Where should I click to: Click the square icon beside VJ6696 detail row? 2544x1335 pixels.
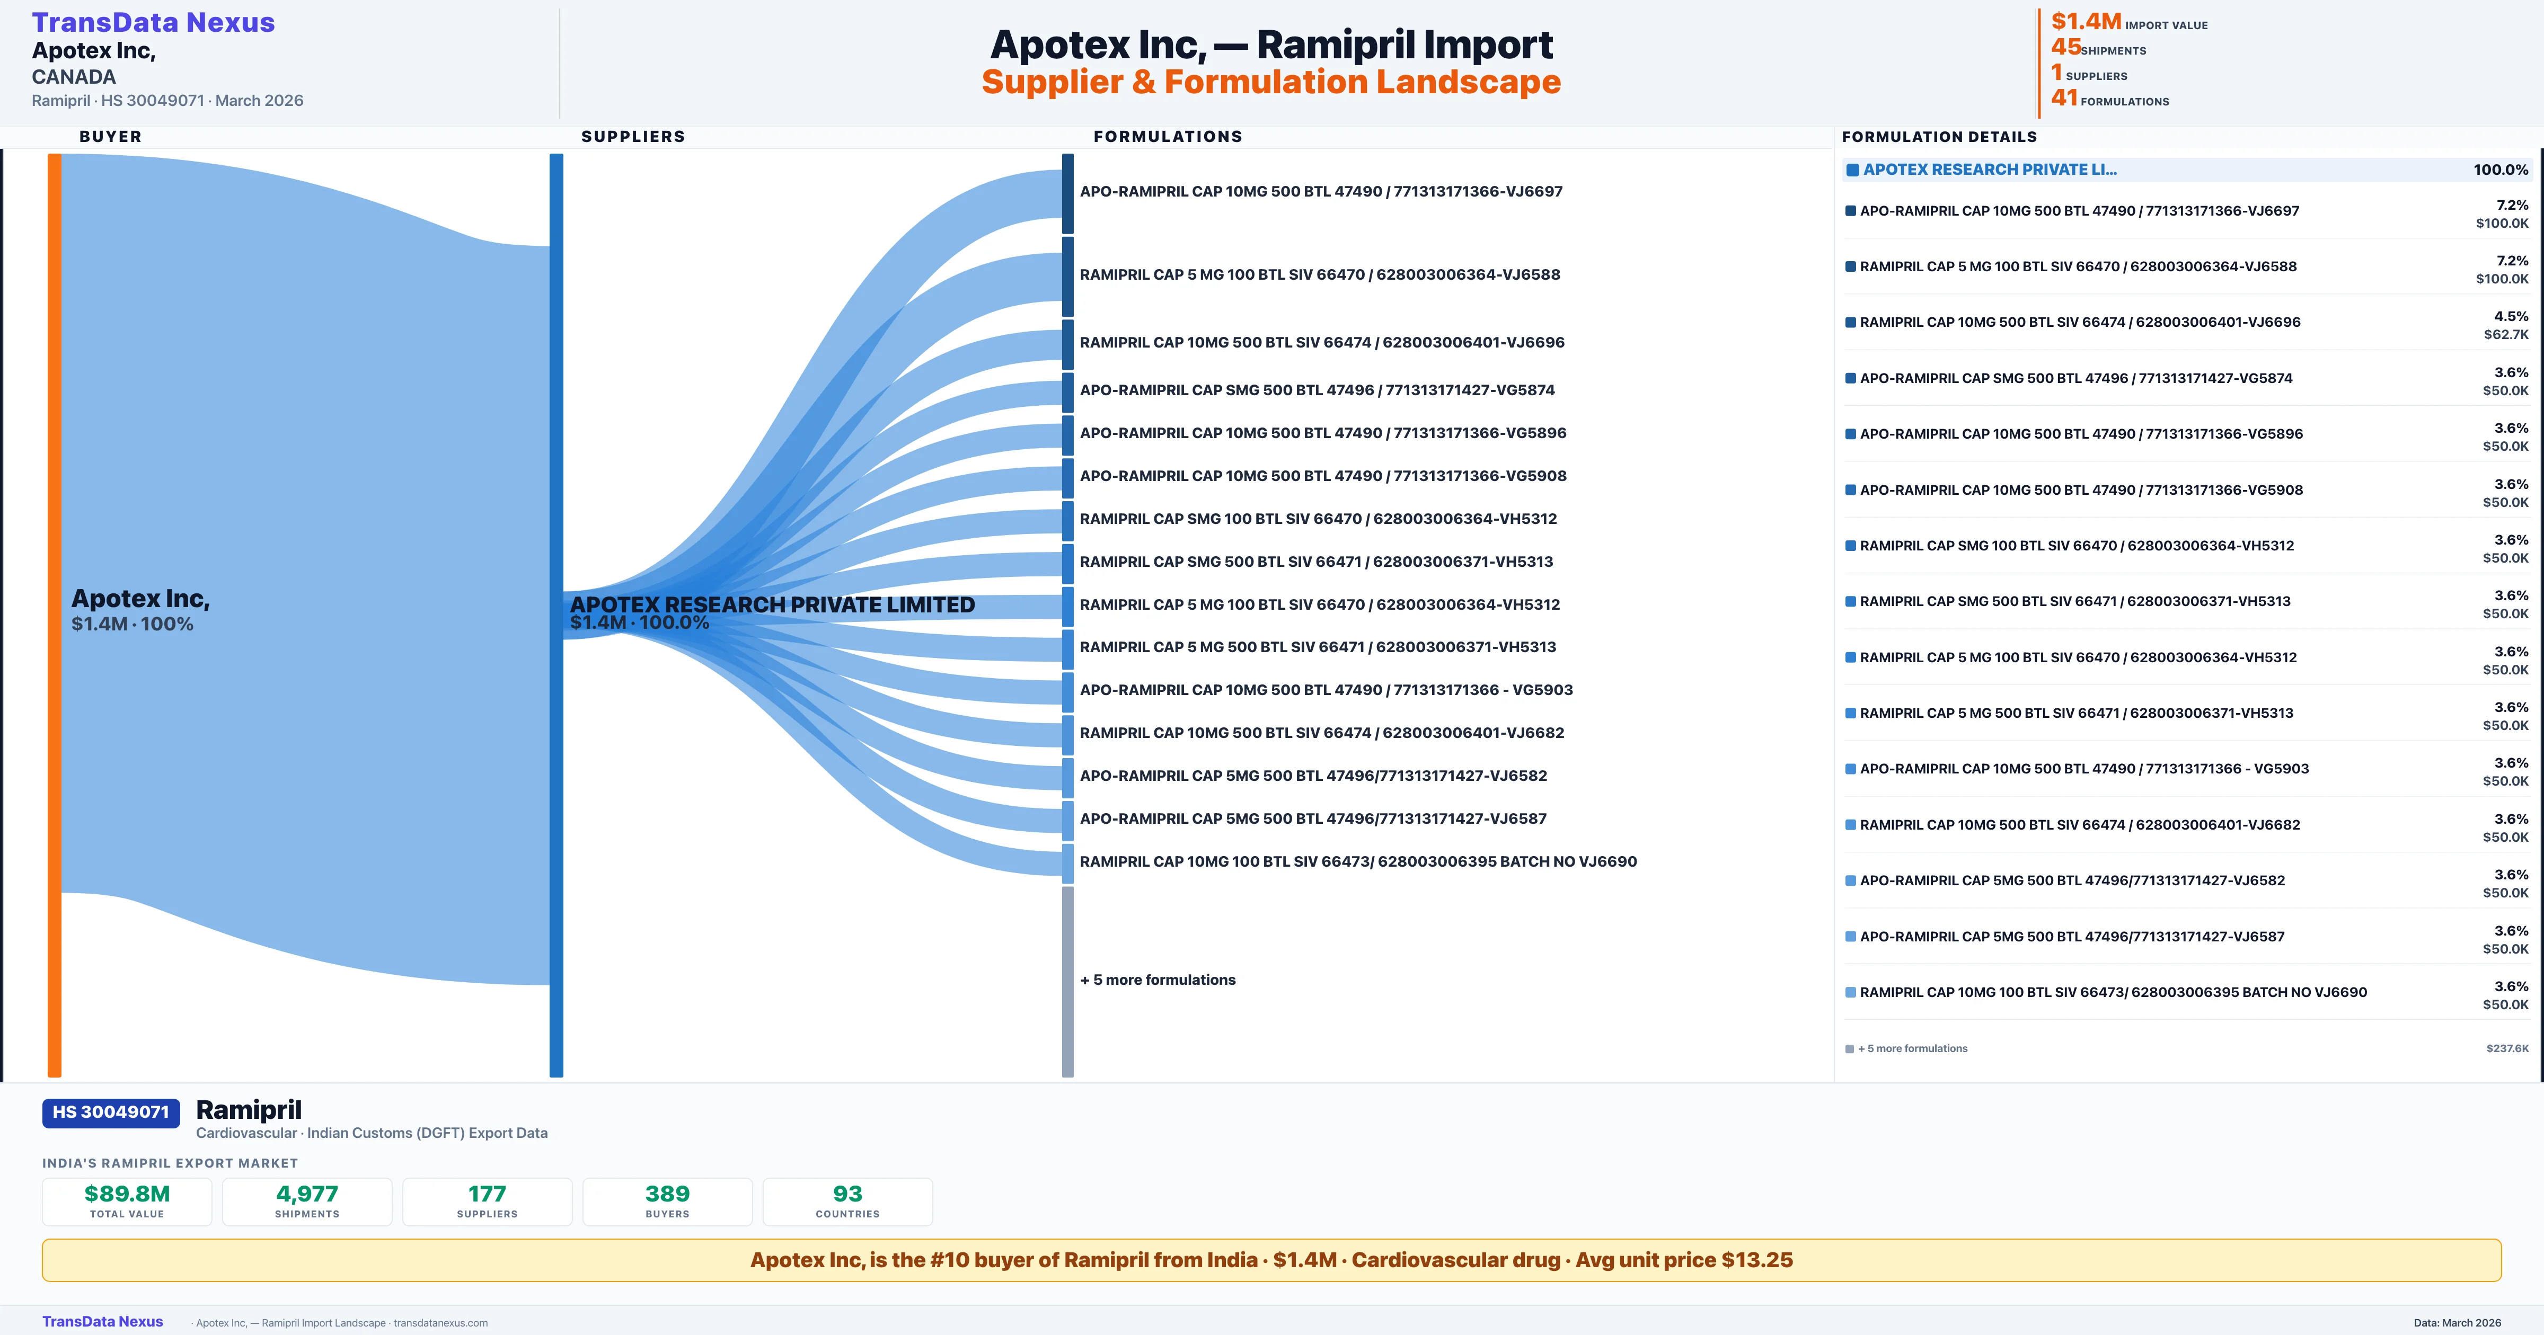(1851, 322)
